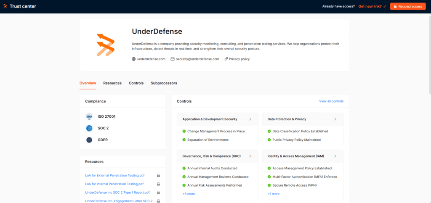Click the Trust center logo icon
This screenshot has width=431, height=203.
[x=5, y=6]
